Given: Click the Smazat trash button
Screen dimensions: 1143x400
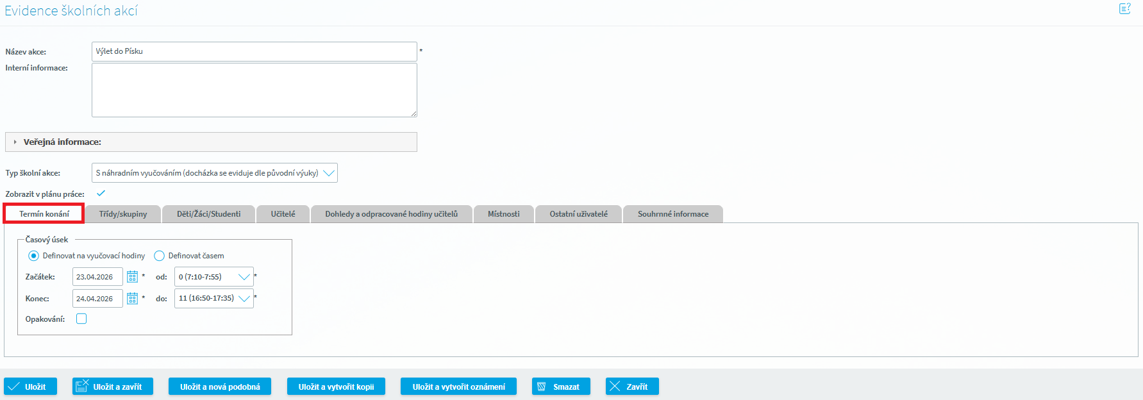Looking at the screenshot, I should click(560, 387).
